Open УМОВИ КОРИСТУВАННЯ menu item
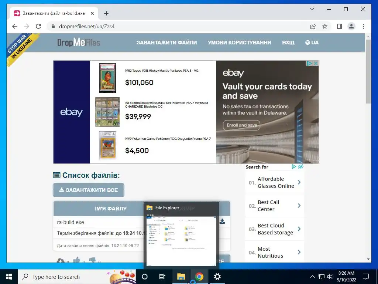Image resolution: width=378 pixels, height=284 pixels. pyautogui.click(x=239, y=43)
